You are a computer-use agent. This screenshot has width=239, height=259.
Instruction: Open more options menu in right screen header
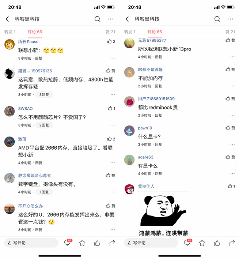[230, 19]
